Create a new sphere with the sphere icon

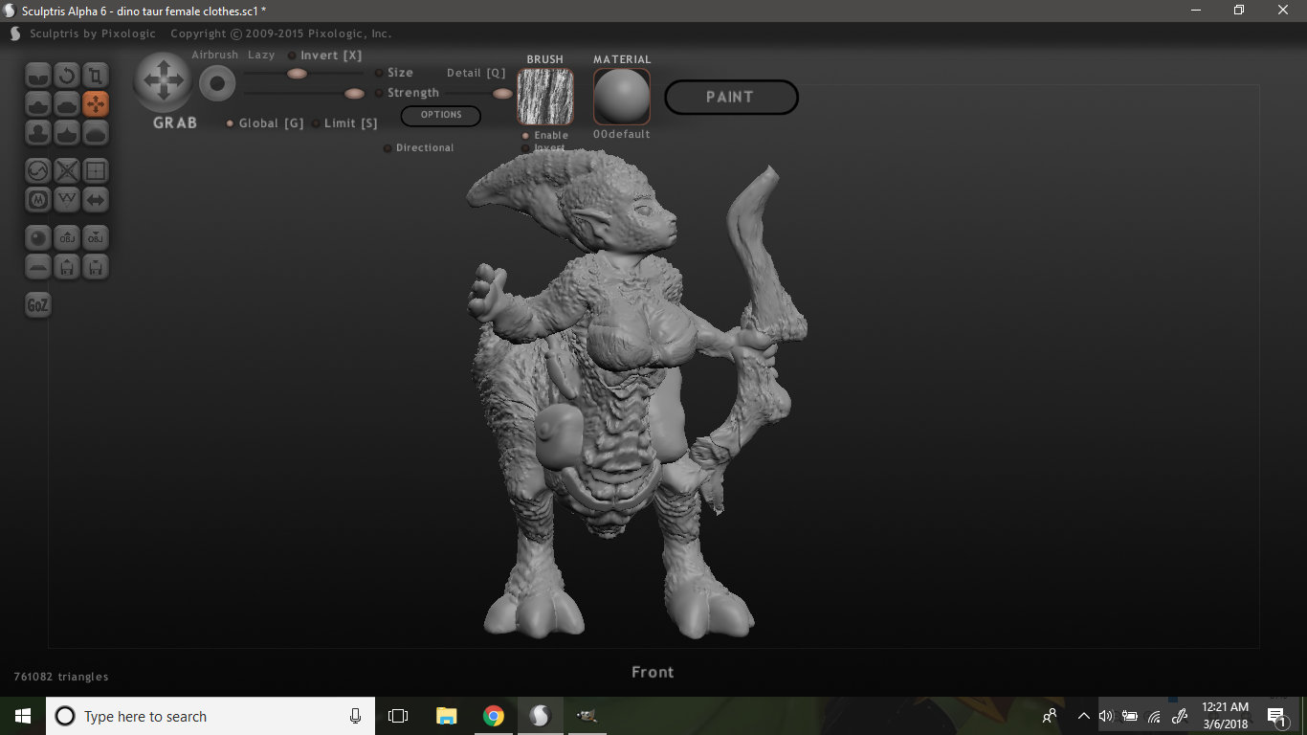coord(38,237)
